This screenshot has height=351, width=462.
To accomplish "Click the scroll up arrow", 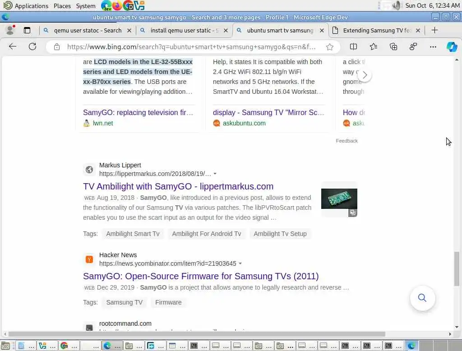I will click(457, 60).
